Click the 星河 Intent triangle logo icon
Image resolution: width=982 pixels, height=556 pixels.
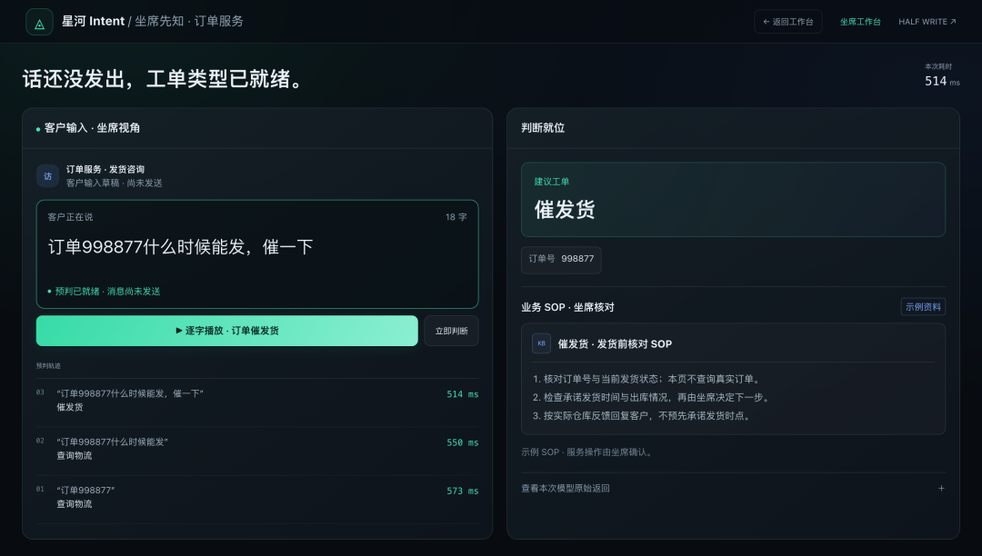[x=39, y=22]
